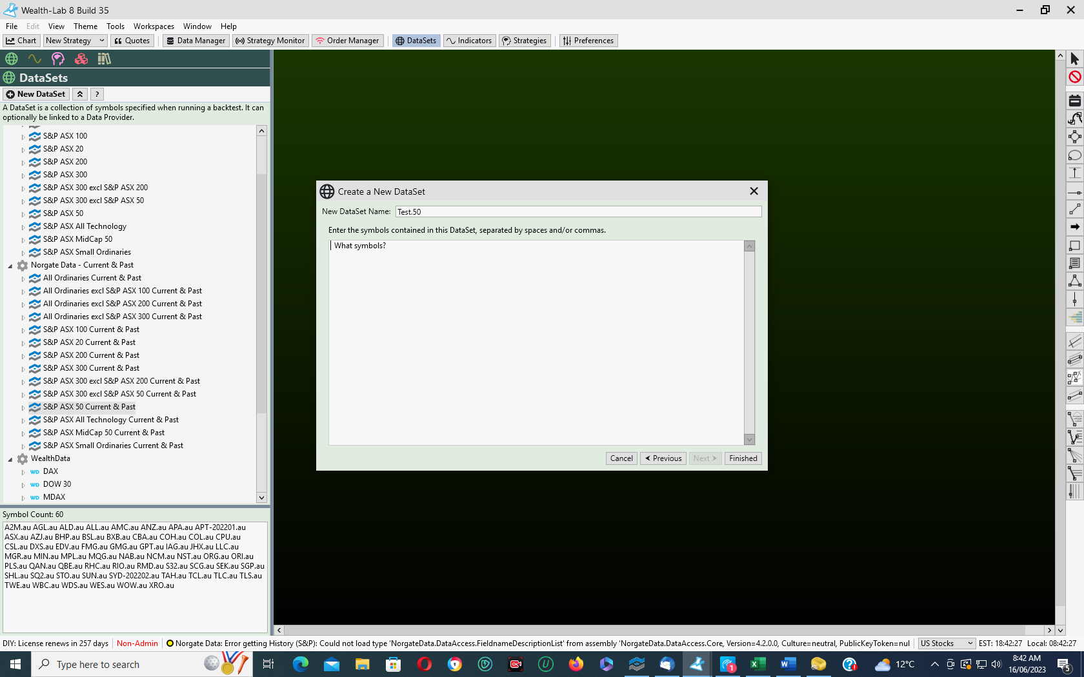Image resolution: width=1084 pixels, height=677 pixels.
Task: Select the ellipse drawing tool
Action: tap(1075, 155)
